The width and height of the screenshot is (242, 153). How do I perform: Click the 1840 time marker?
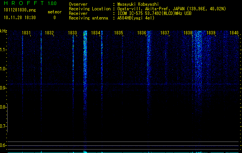[234, 33]
